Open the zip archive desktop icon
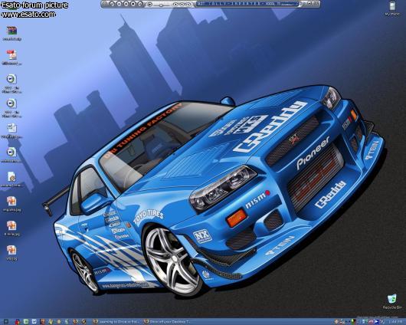Screen dimensions: 406x325 click(x=11, y=34)
